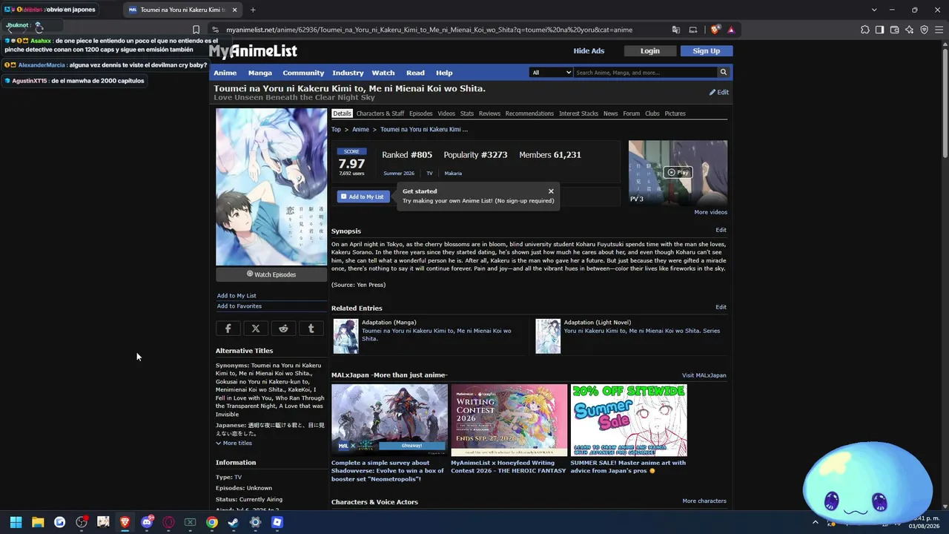Open the Makaria studio link
Screen dimensions: 949x534
(453, 174)
